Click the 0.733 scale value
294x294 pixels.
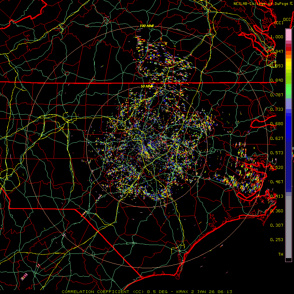tap(277, 109)
